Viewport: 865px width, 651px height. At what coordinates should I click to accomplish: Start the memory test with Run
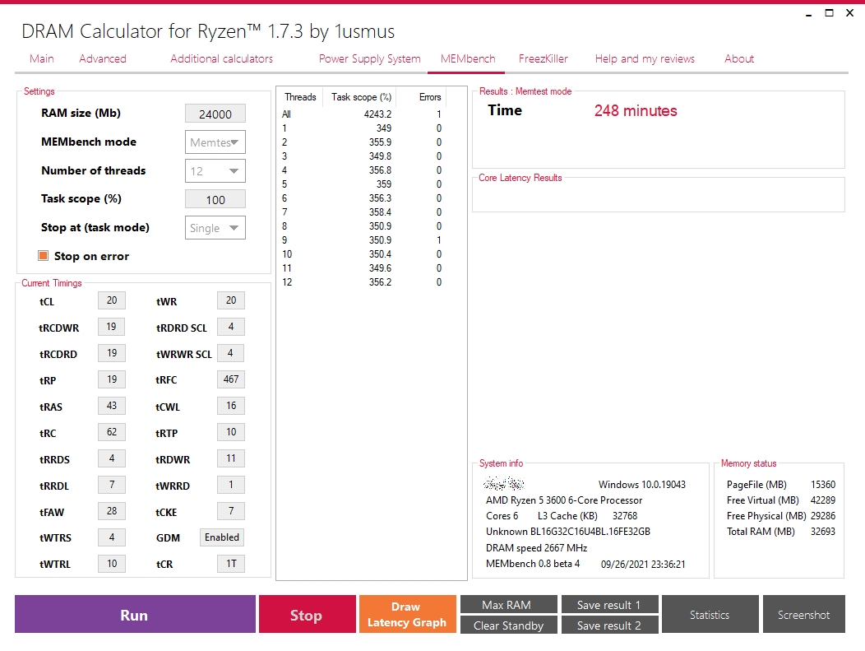[x=135, y=614]
